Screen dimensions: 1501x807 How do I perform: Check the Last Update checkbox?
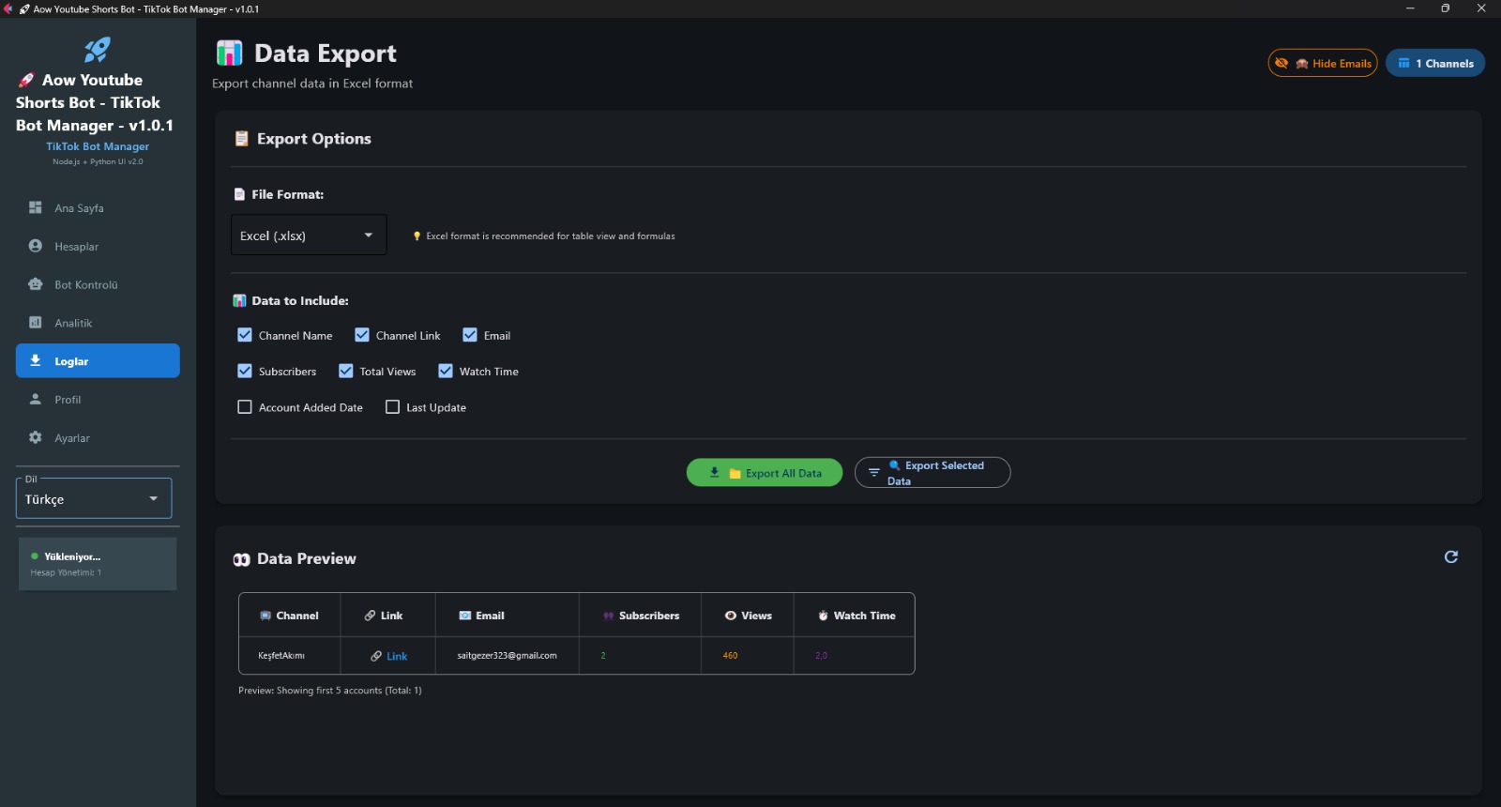pos(393,407)
